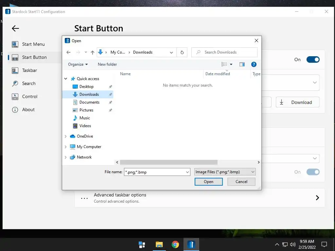Open the view options dropdown arrow
This screenshot has width=335, height=251.
(x=231, y=64)
